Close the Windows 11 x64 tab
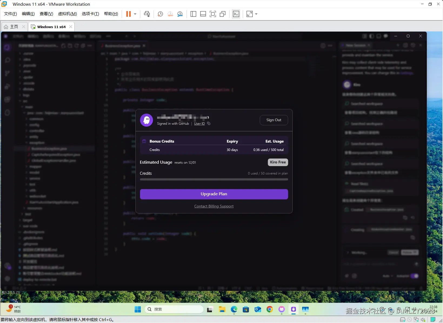Viewport: 443px width, 323px height. coord(71,27)
